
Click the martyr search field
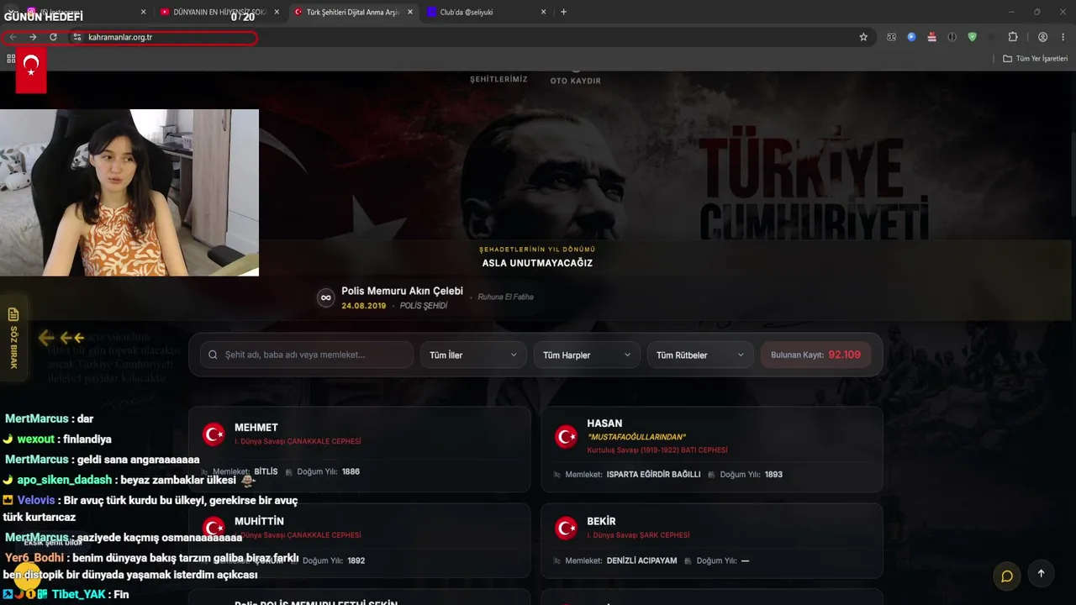pos(307,355)
